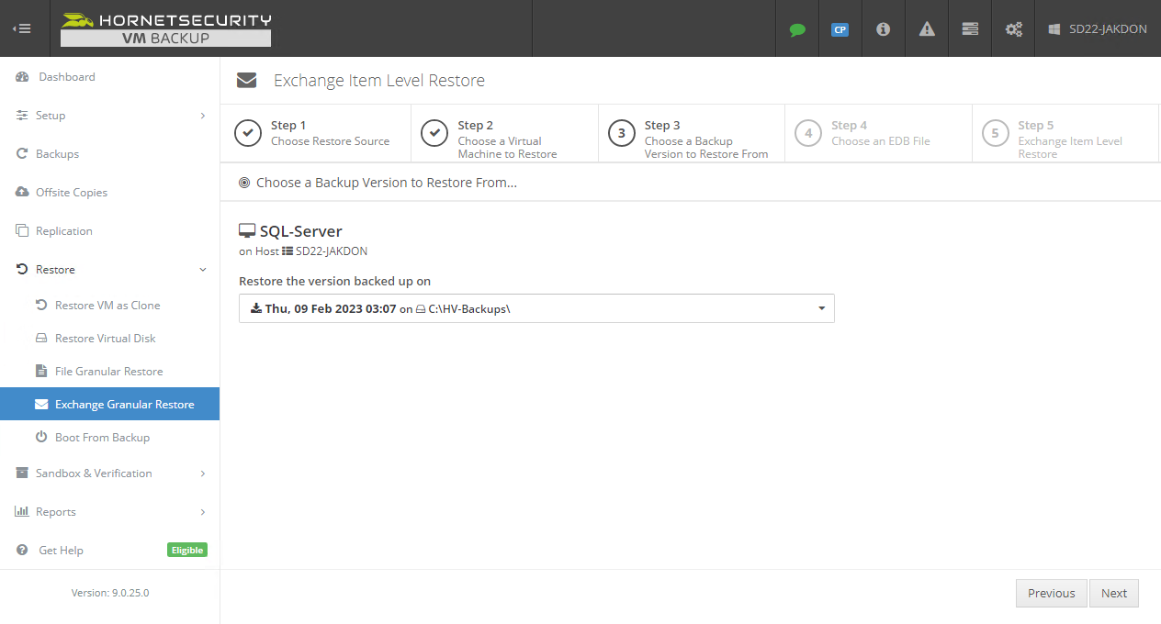Click the Next button
Image resolution: width=1161 pixels, height=624 pixels.
tap(1114, 594)
